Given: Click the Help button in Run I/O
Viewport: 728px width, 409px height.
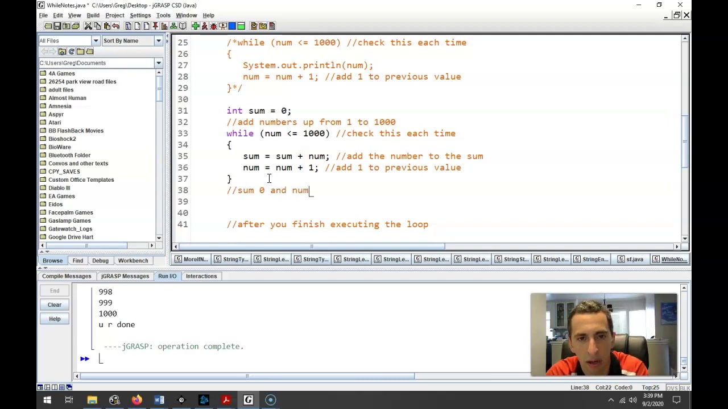Looking at the screenshot, I should click(x=55, y=319).
